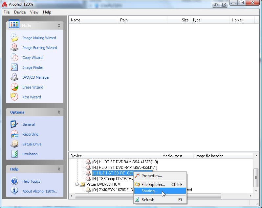This screenshot has height=208, width=262.
Task: Open the DVD/CD Manager link
Action: click(36, 77)
